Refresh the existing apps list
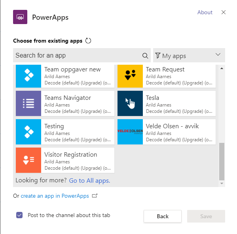 point(88,41)
